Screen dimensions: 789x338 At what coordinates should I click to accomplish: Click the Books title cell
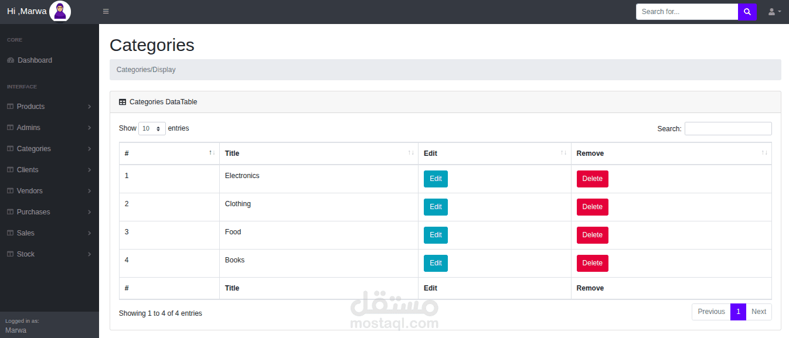tap(319, 263)
